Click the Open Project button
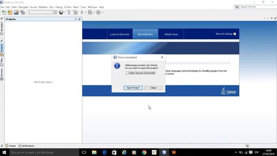Screen dimensions: 277x156 point(133,88)
